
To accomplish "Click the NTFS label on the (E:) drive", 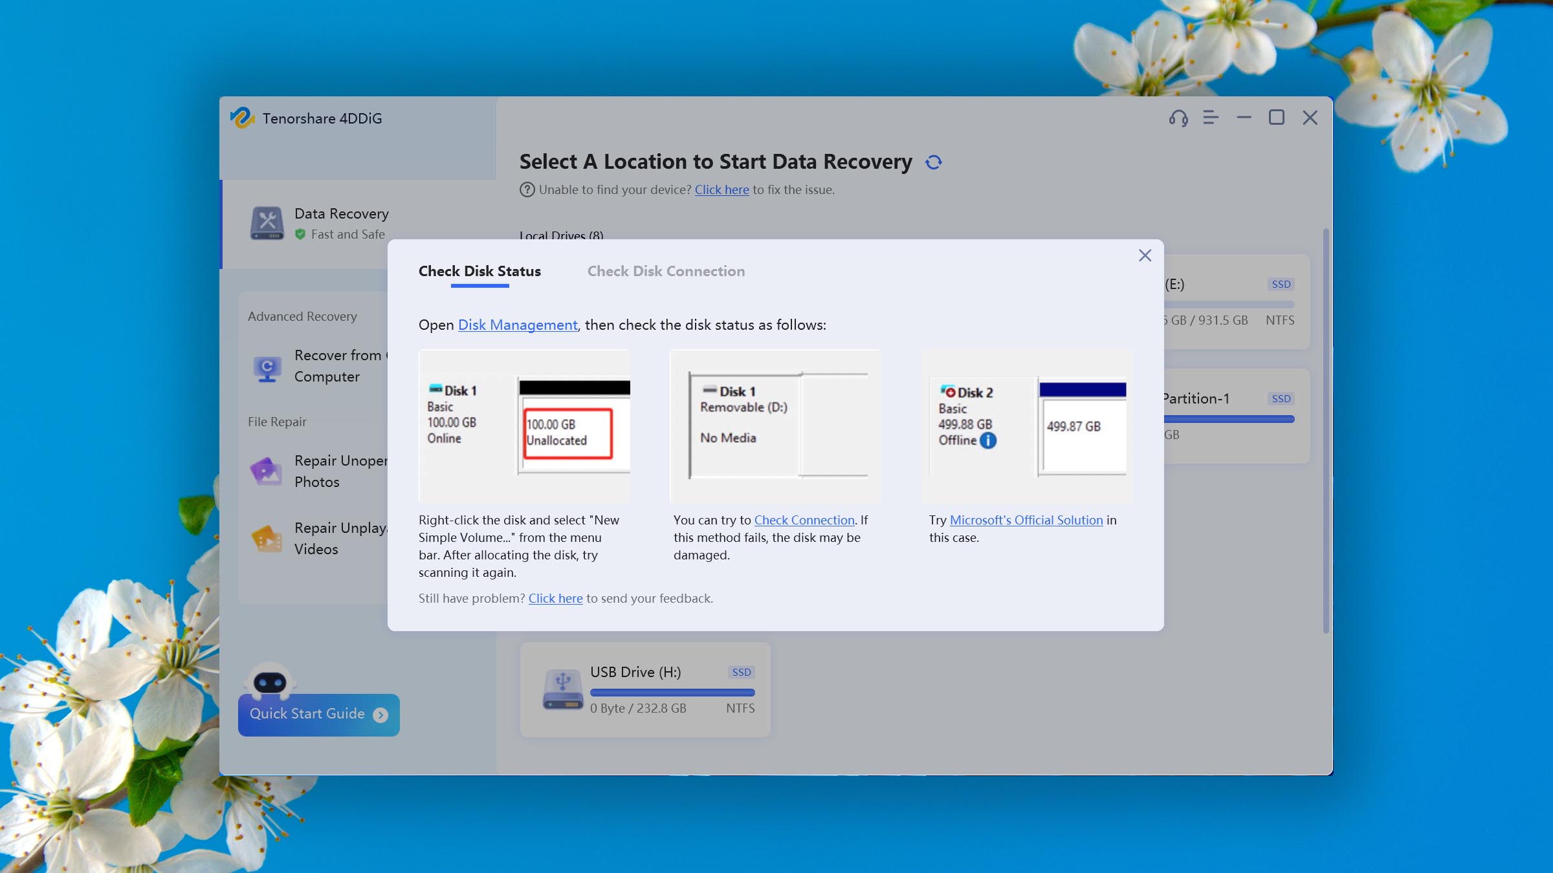I will tap(1280, 321).
